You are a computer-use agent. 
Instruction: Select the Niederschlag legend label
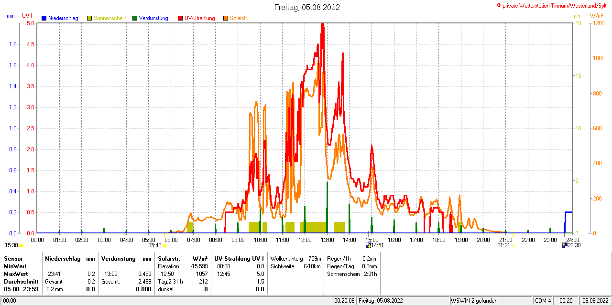64,18
